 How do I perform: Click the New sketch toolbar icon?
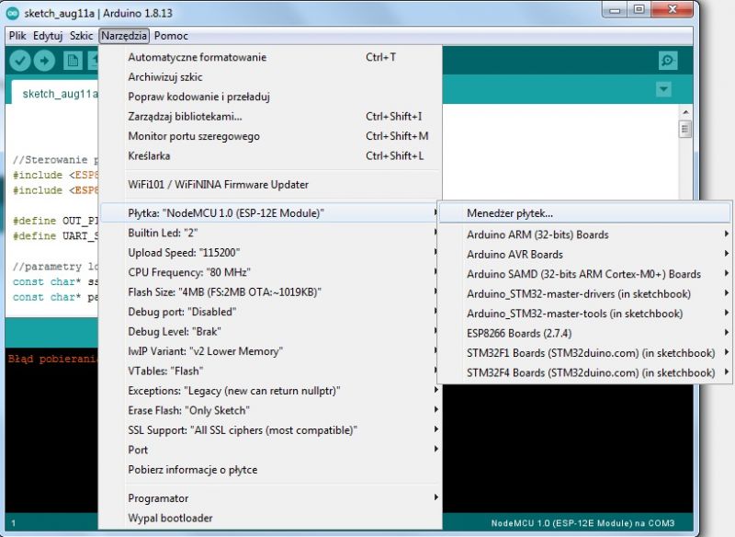pyautogui.click(x=73, y=61)
